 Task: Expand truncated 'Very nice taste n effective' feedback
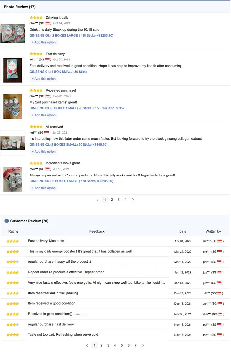point(96,283)
